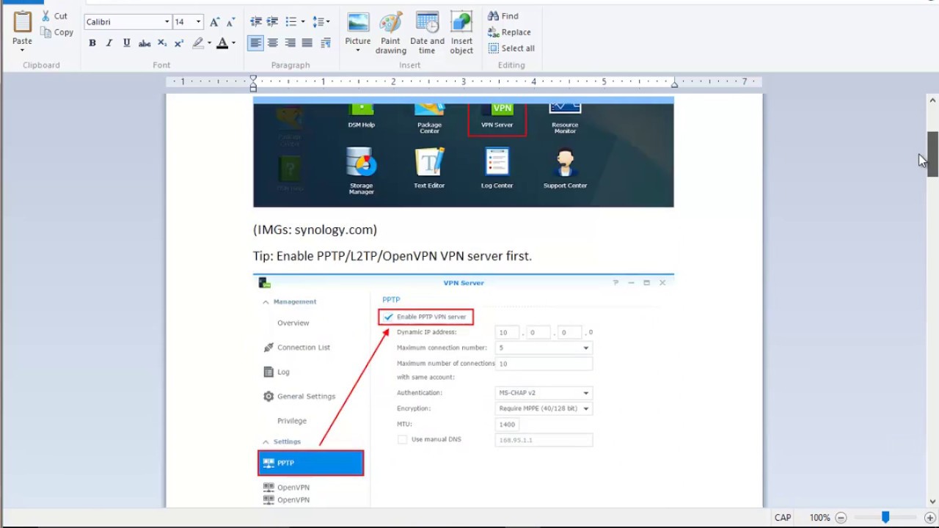Expand the font size dropdown arrow
The width and height of the screenshot is (939, 528).
[198, 22]
